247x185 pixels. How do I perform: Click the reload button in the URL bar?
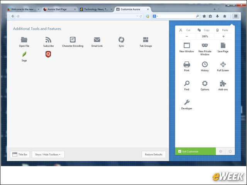tap(140, 16)
